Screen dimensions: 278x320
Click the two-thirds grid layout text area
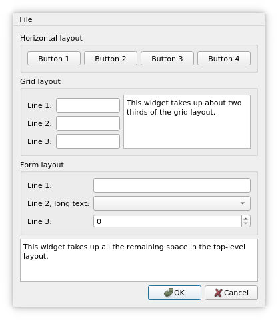point(187,121)
